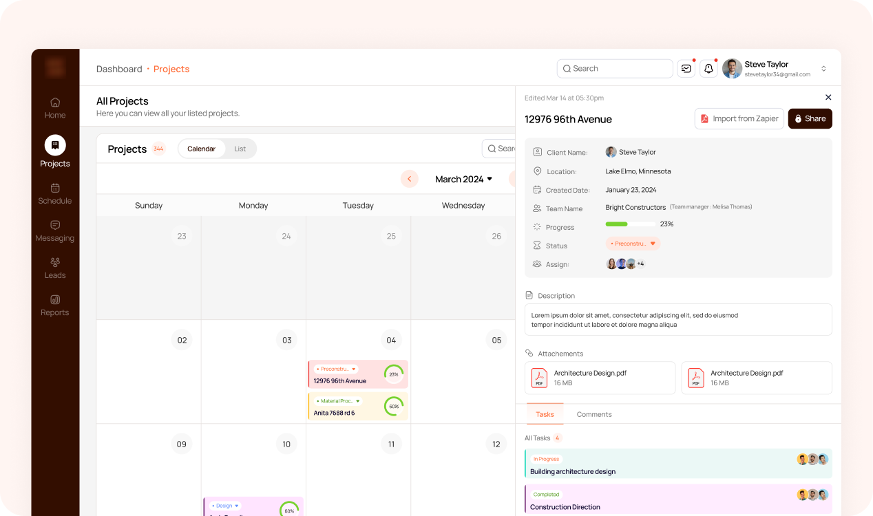Click the Share button

click(x=810, y=118)
